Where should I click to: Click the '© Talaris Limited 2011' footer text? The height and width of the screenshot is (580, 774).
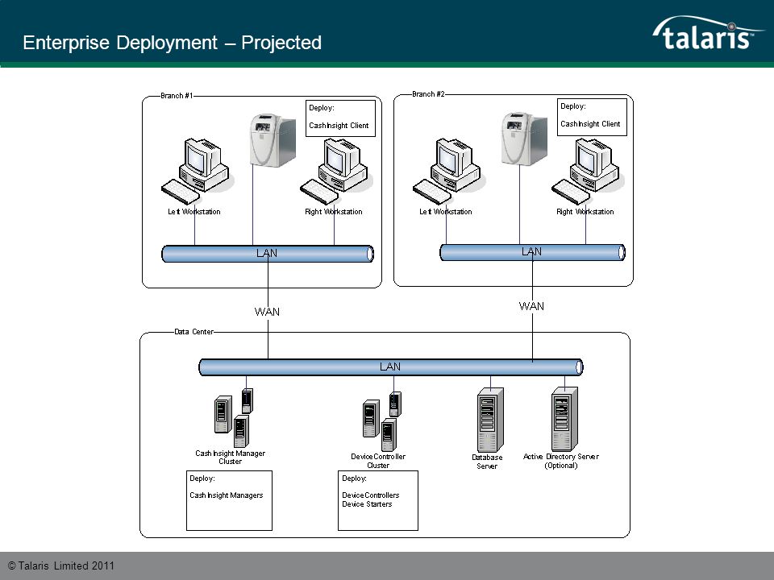pos(60,565)
